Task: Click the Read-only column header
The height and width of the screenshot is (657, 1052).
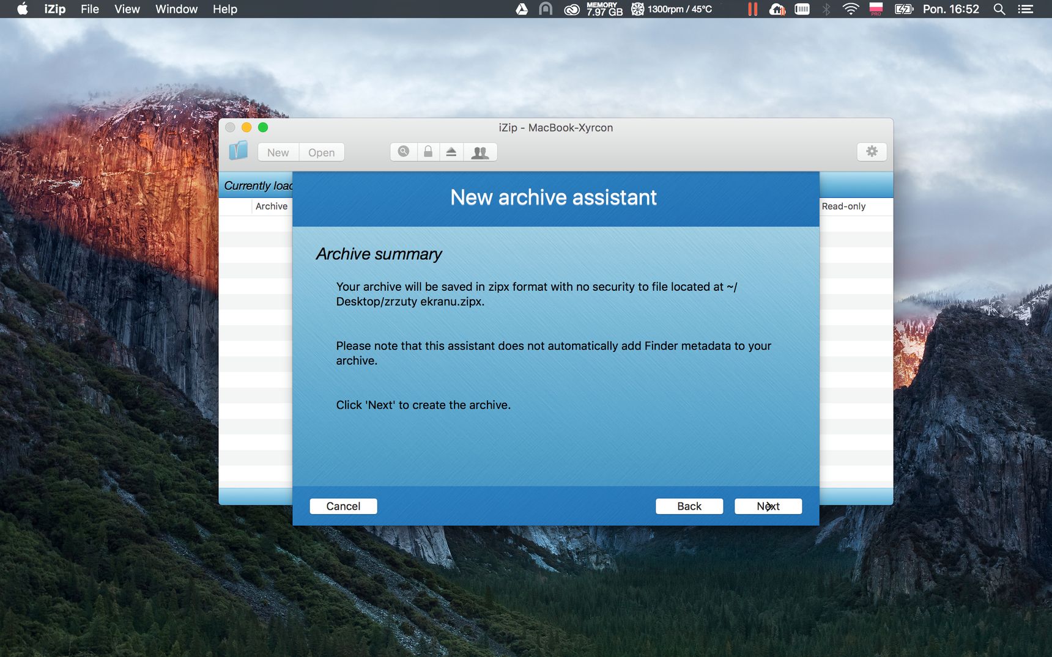Action: (x=844, y=207)
